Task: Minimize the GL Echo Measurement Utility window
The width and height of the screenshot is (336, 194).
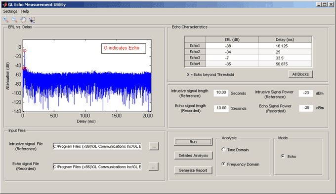Action: [319, 4]
